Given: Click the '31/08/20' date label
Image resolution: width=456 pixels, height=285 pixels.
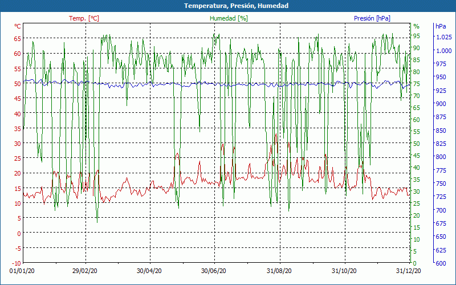Looking at the screenshot, I should pos(279,271).
